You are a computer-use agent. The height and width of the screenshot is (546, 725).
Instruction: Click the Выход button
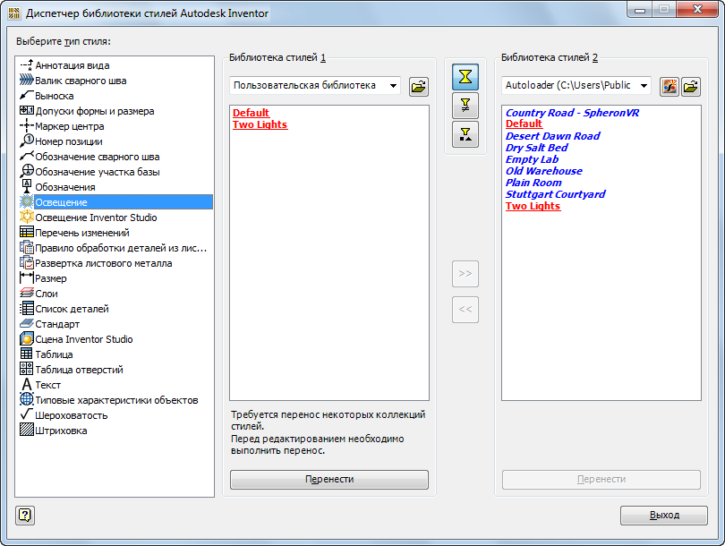click(664, 515)
